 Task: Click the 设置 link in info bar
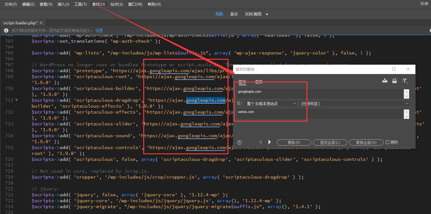click(99, 30)
